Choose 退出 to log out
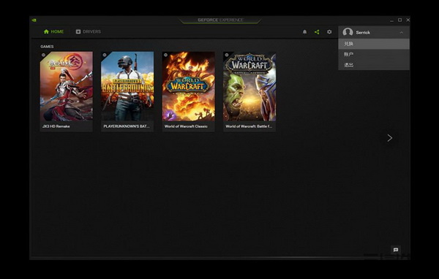 click(x=374, y=65)
